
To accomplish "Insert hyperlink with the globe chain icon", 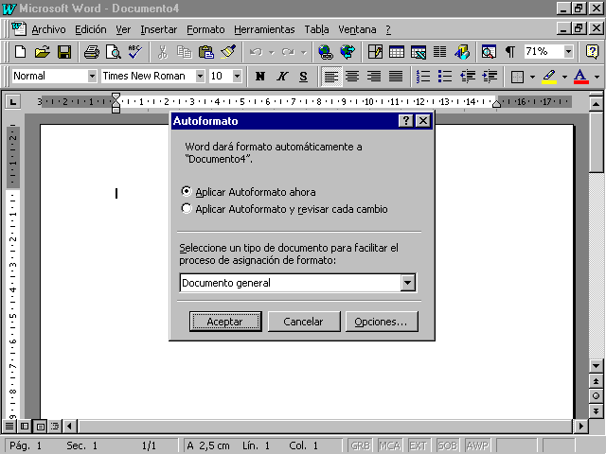I will (326, 52).
